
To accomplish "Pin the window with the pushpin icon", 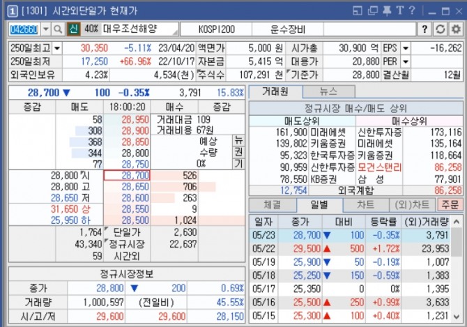I will click(387, 10).
